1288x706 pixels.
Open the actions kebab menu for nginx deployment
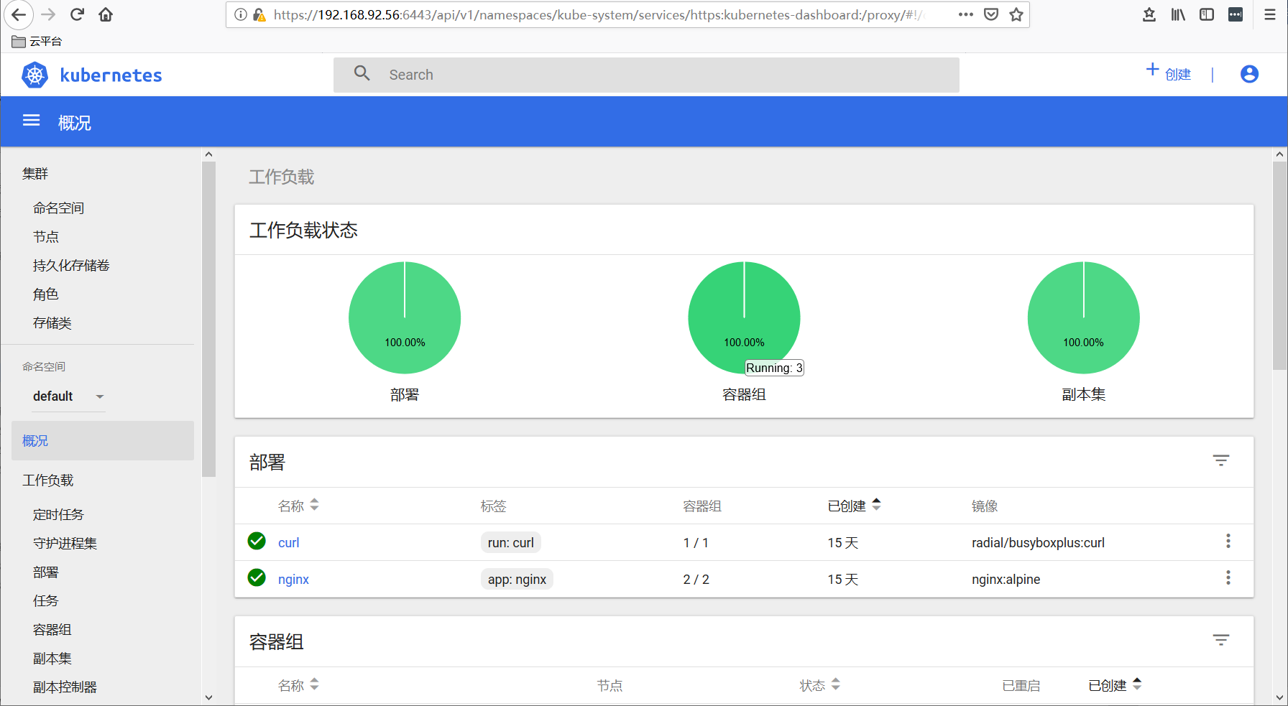click(1228, 577)
